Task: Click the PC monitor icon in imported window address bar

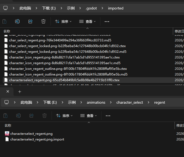Action: tap(5, 8)
